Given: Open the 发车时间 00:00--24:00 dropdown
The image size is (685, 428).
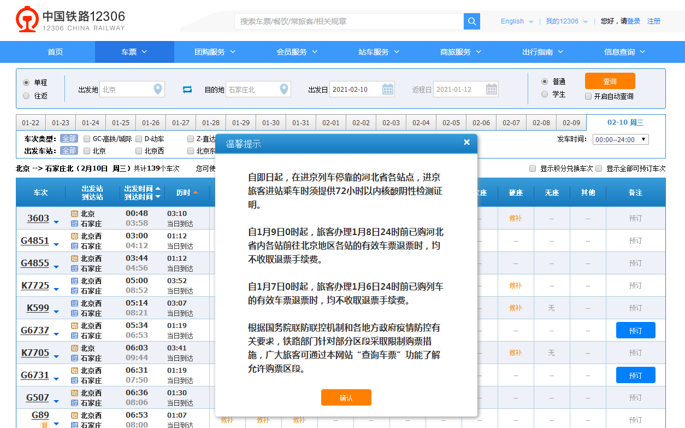Looking at the screenshot, I should pos(621,139).
